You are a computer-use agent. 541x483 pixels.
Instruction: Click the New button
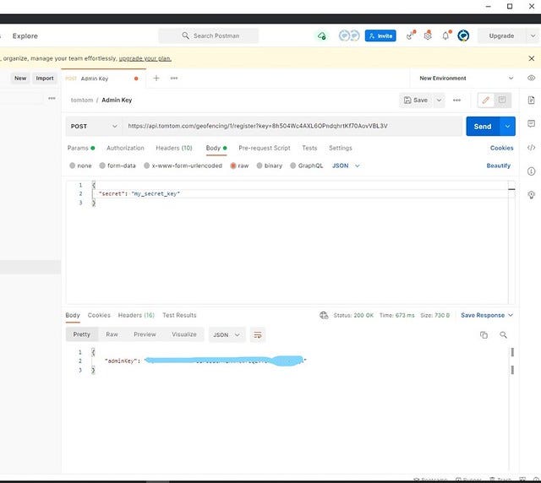pos(20,79)
